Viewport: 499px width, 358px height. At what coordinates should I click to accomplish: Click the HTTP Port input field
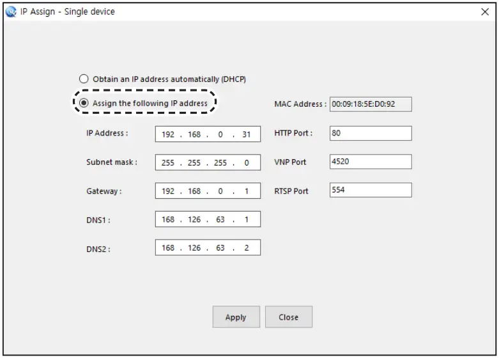[x=371, y=133]
